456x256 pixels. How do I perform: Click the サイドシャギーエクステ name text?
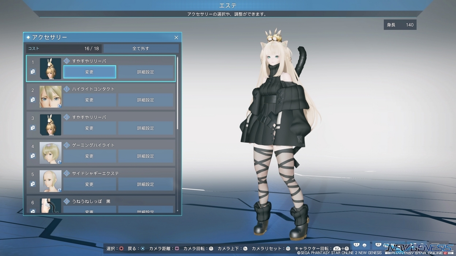[95, 173]
